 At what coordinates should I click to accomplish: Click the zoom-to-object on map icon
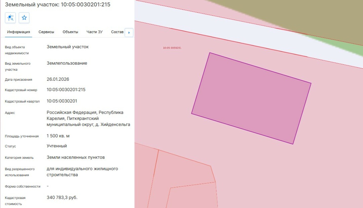10,18
